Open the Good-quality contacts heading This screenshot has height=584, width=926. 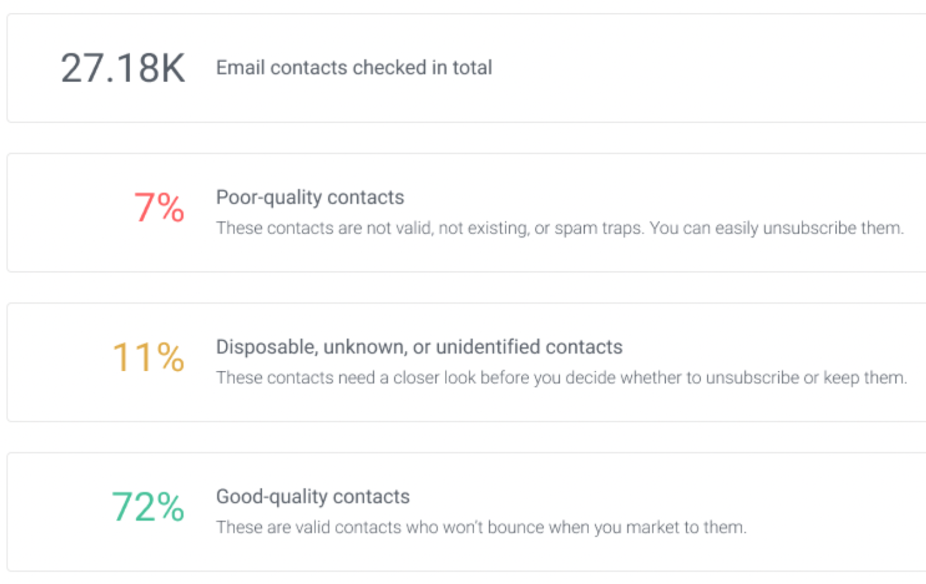312,496
